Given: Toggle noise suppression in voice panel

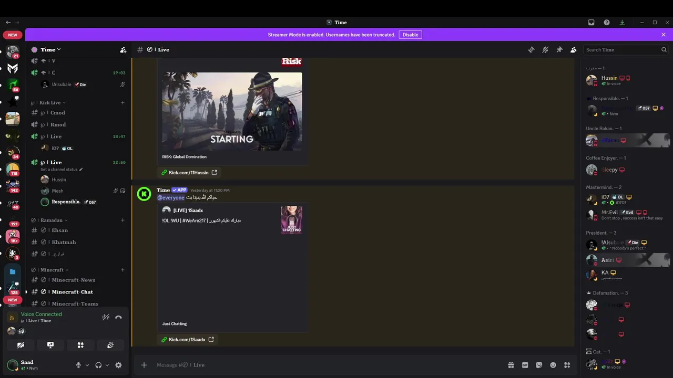Looking at the screenshot, I should coord(106,317).
